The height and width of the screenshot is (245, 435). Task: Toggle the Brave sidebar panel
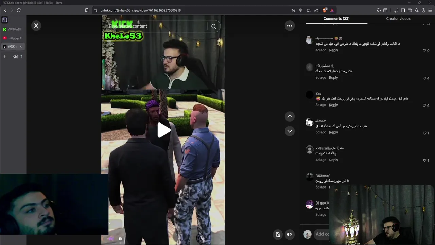tap(403, 10)
